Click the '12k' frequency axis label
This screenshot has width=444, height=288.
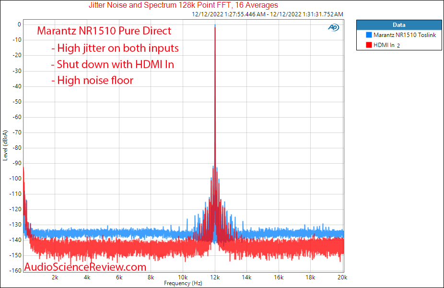[x=215, y=277]
